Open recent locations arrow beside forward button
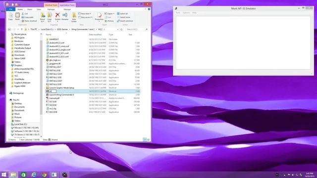 point(18,29)
